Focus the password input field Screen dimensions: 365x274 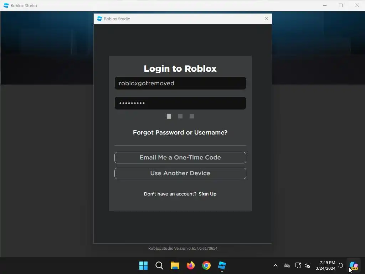(x=180, y=103)
